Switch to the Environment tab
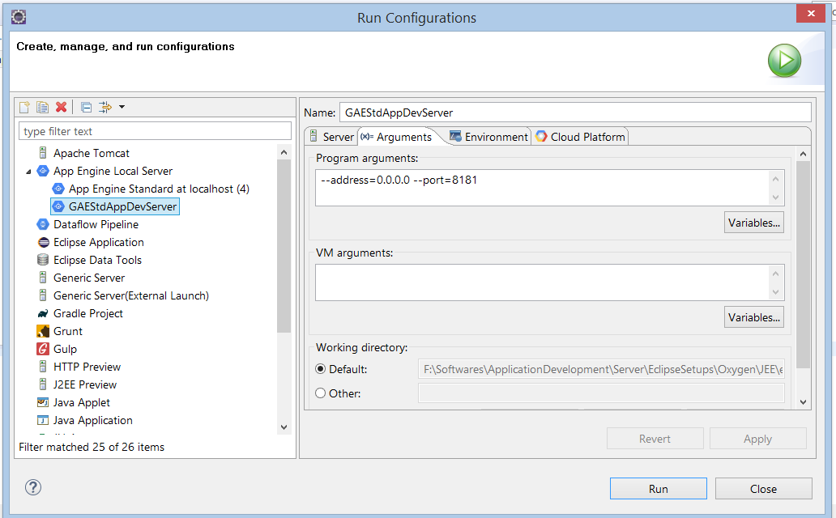836x518 pixels. tap(489, 137)
